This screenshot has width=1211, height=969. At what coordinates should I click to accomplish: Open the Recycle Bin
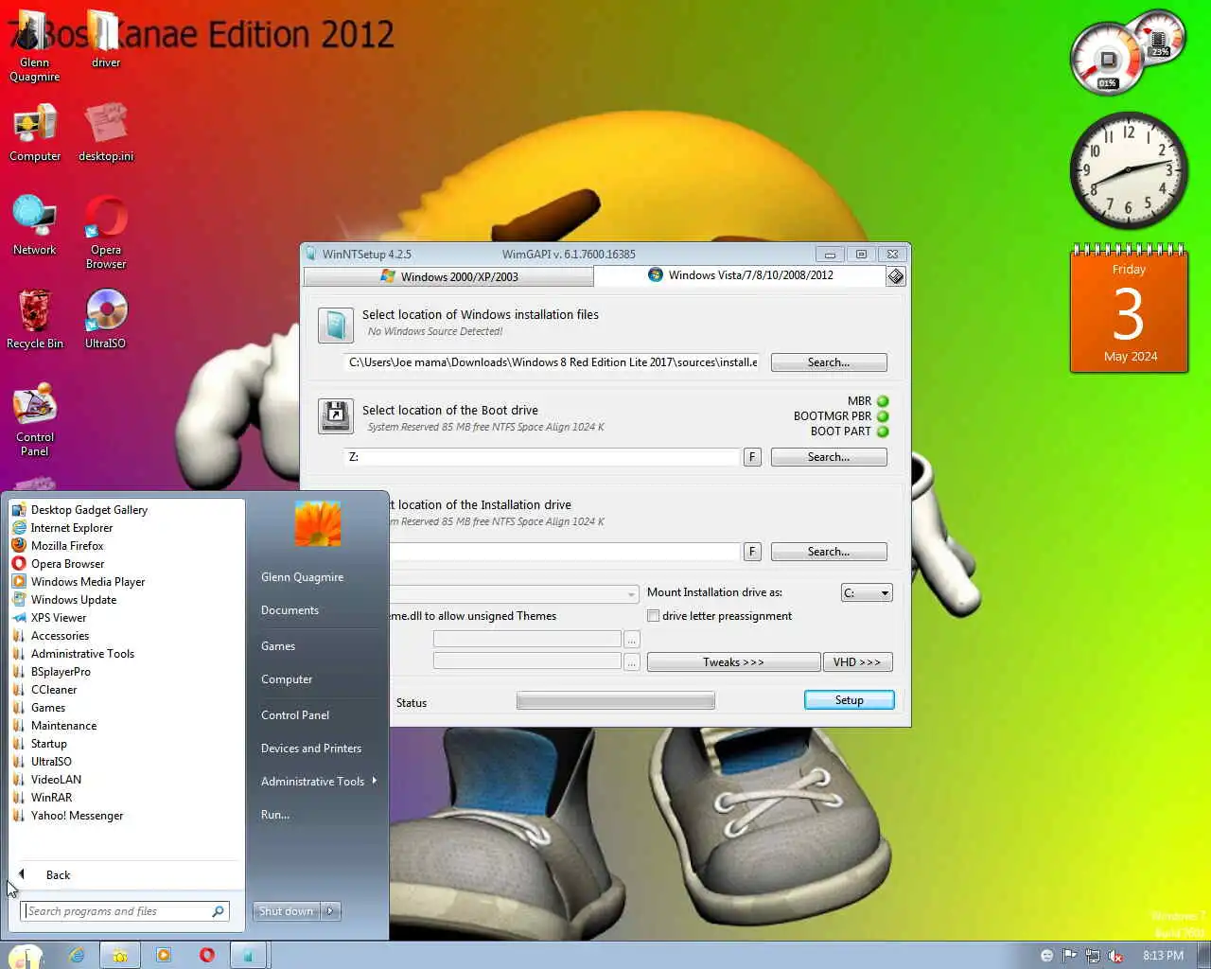35,319
